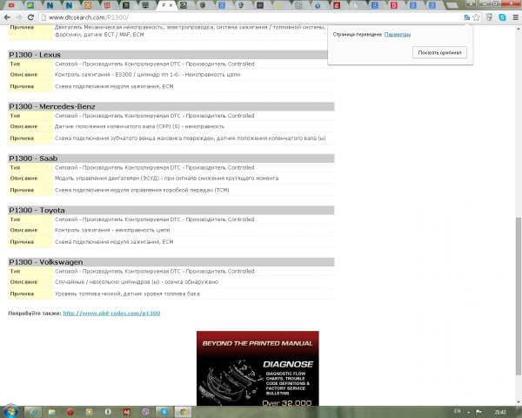This screenshot has height=418, width=522.
Task: Click the Toyota 'Тип' row label
Action: [15, 219]
